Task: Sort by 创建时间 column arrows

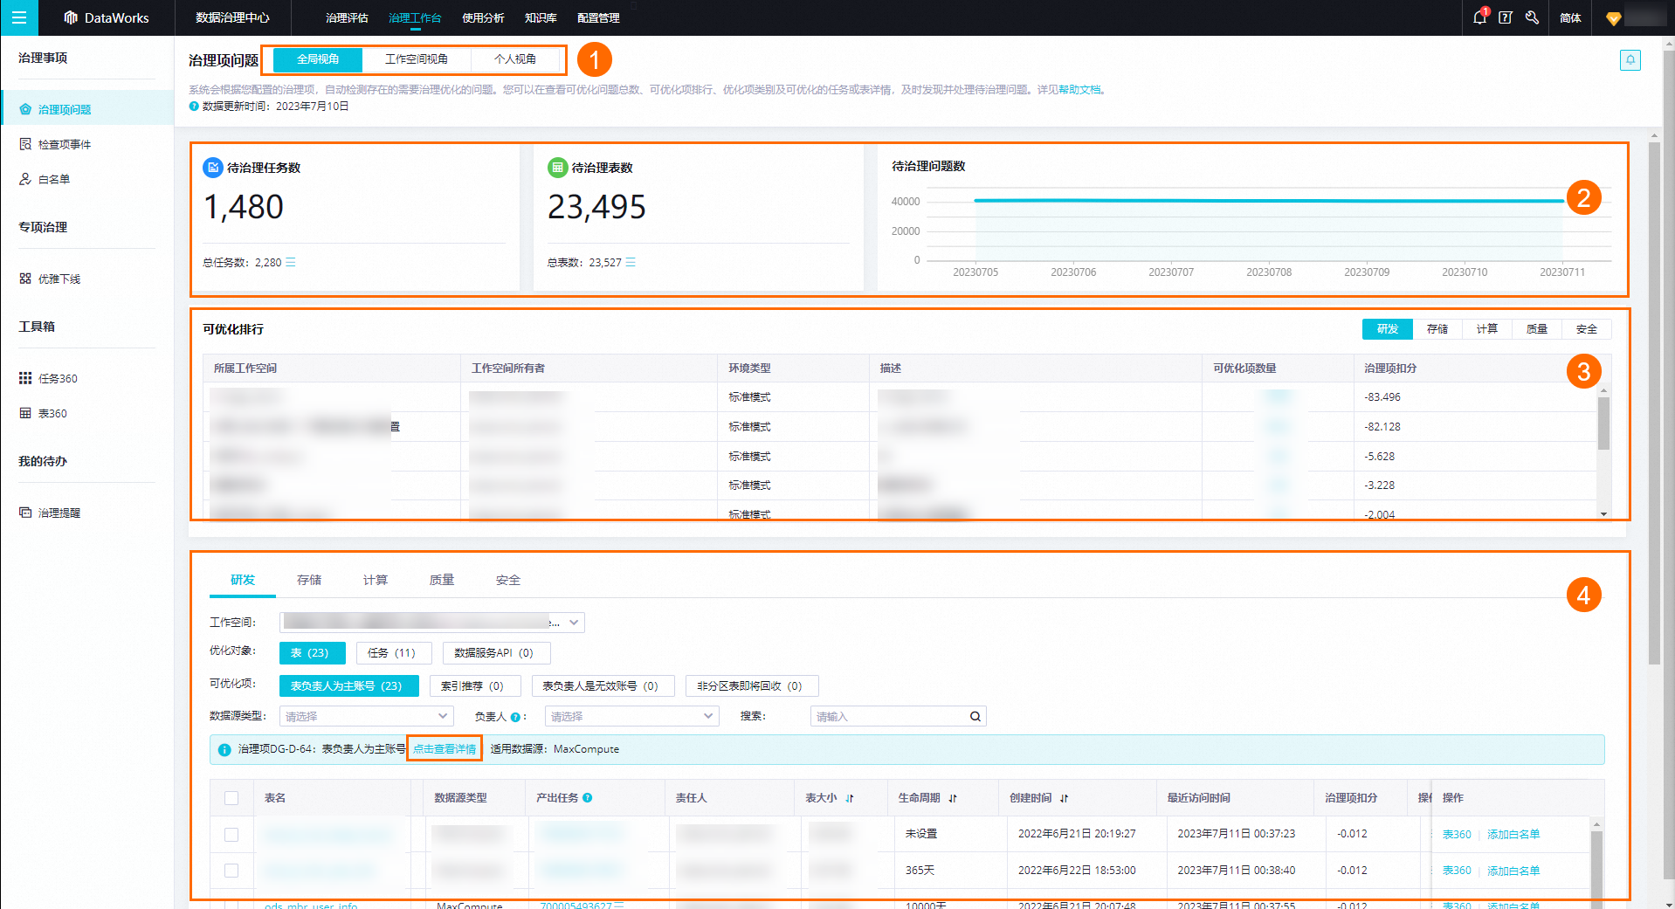Action: 1064,798
